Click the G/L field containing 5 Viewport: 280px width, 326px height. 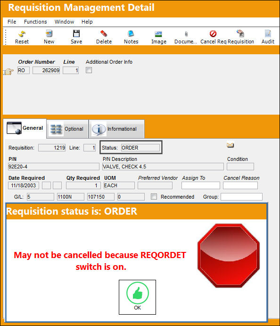[40, 197]
